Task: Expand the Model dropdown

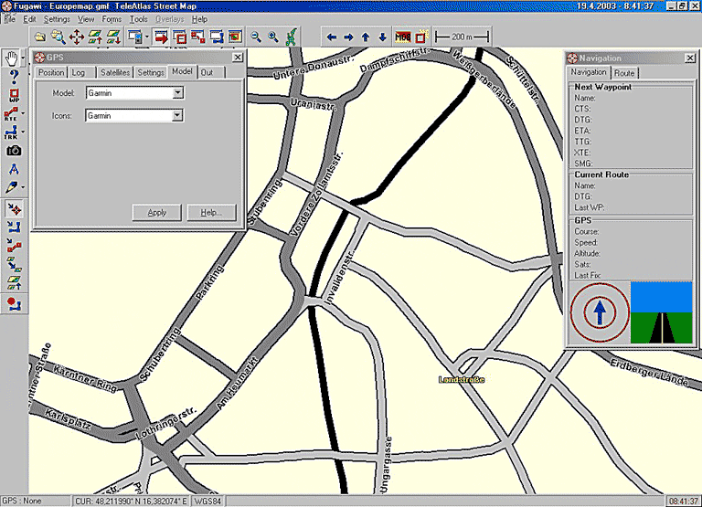Action: [x=178, y=93]
